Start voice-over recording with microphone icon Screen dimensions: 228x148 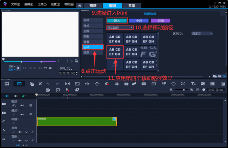67,90
